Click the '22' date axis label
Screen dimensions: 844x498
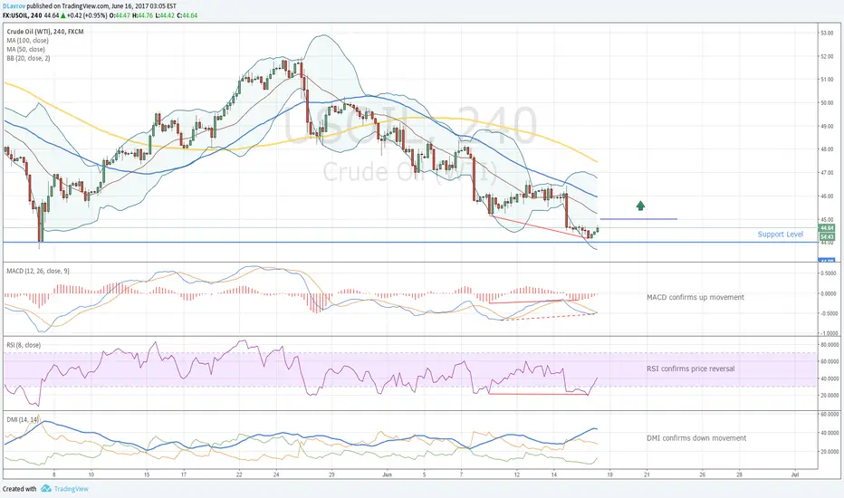(239, 474)
